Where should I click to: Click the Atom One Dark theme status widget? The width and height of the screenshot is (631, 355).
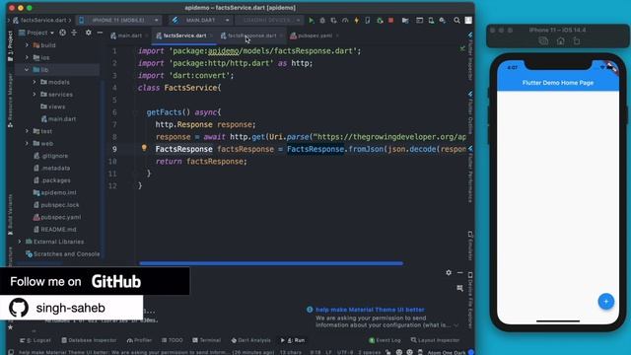(x=447, y=352)
